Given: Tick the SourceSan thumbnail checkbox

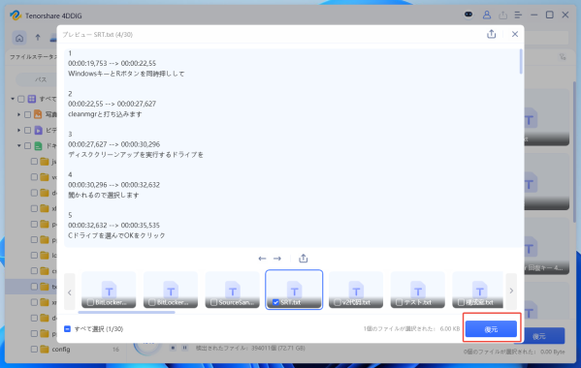Looking at the screenshot, I should [x=213, y=302].
